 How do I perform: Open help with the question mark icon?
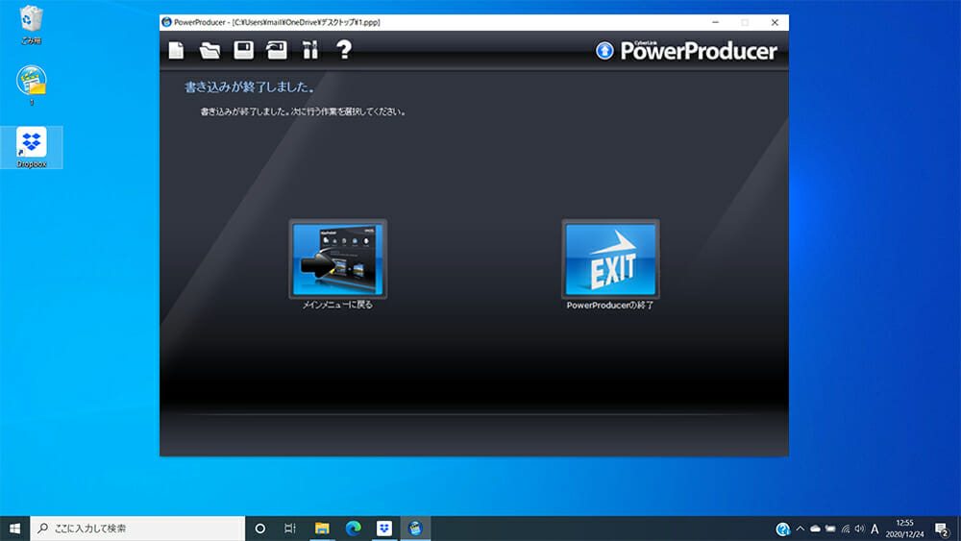[x=344, y=50]
